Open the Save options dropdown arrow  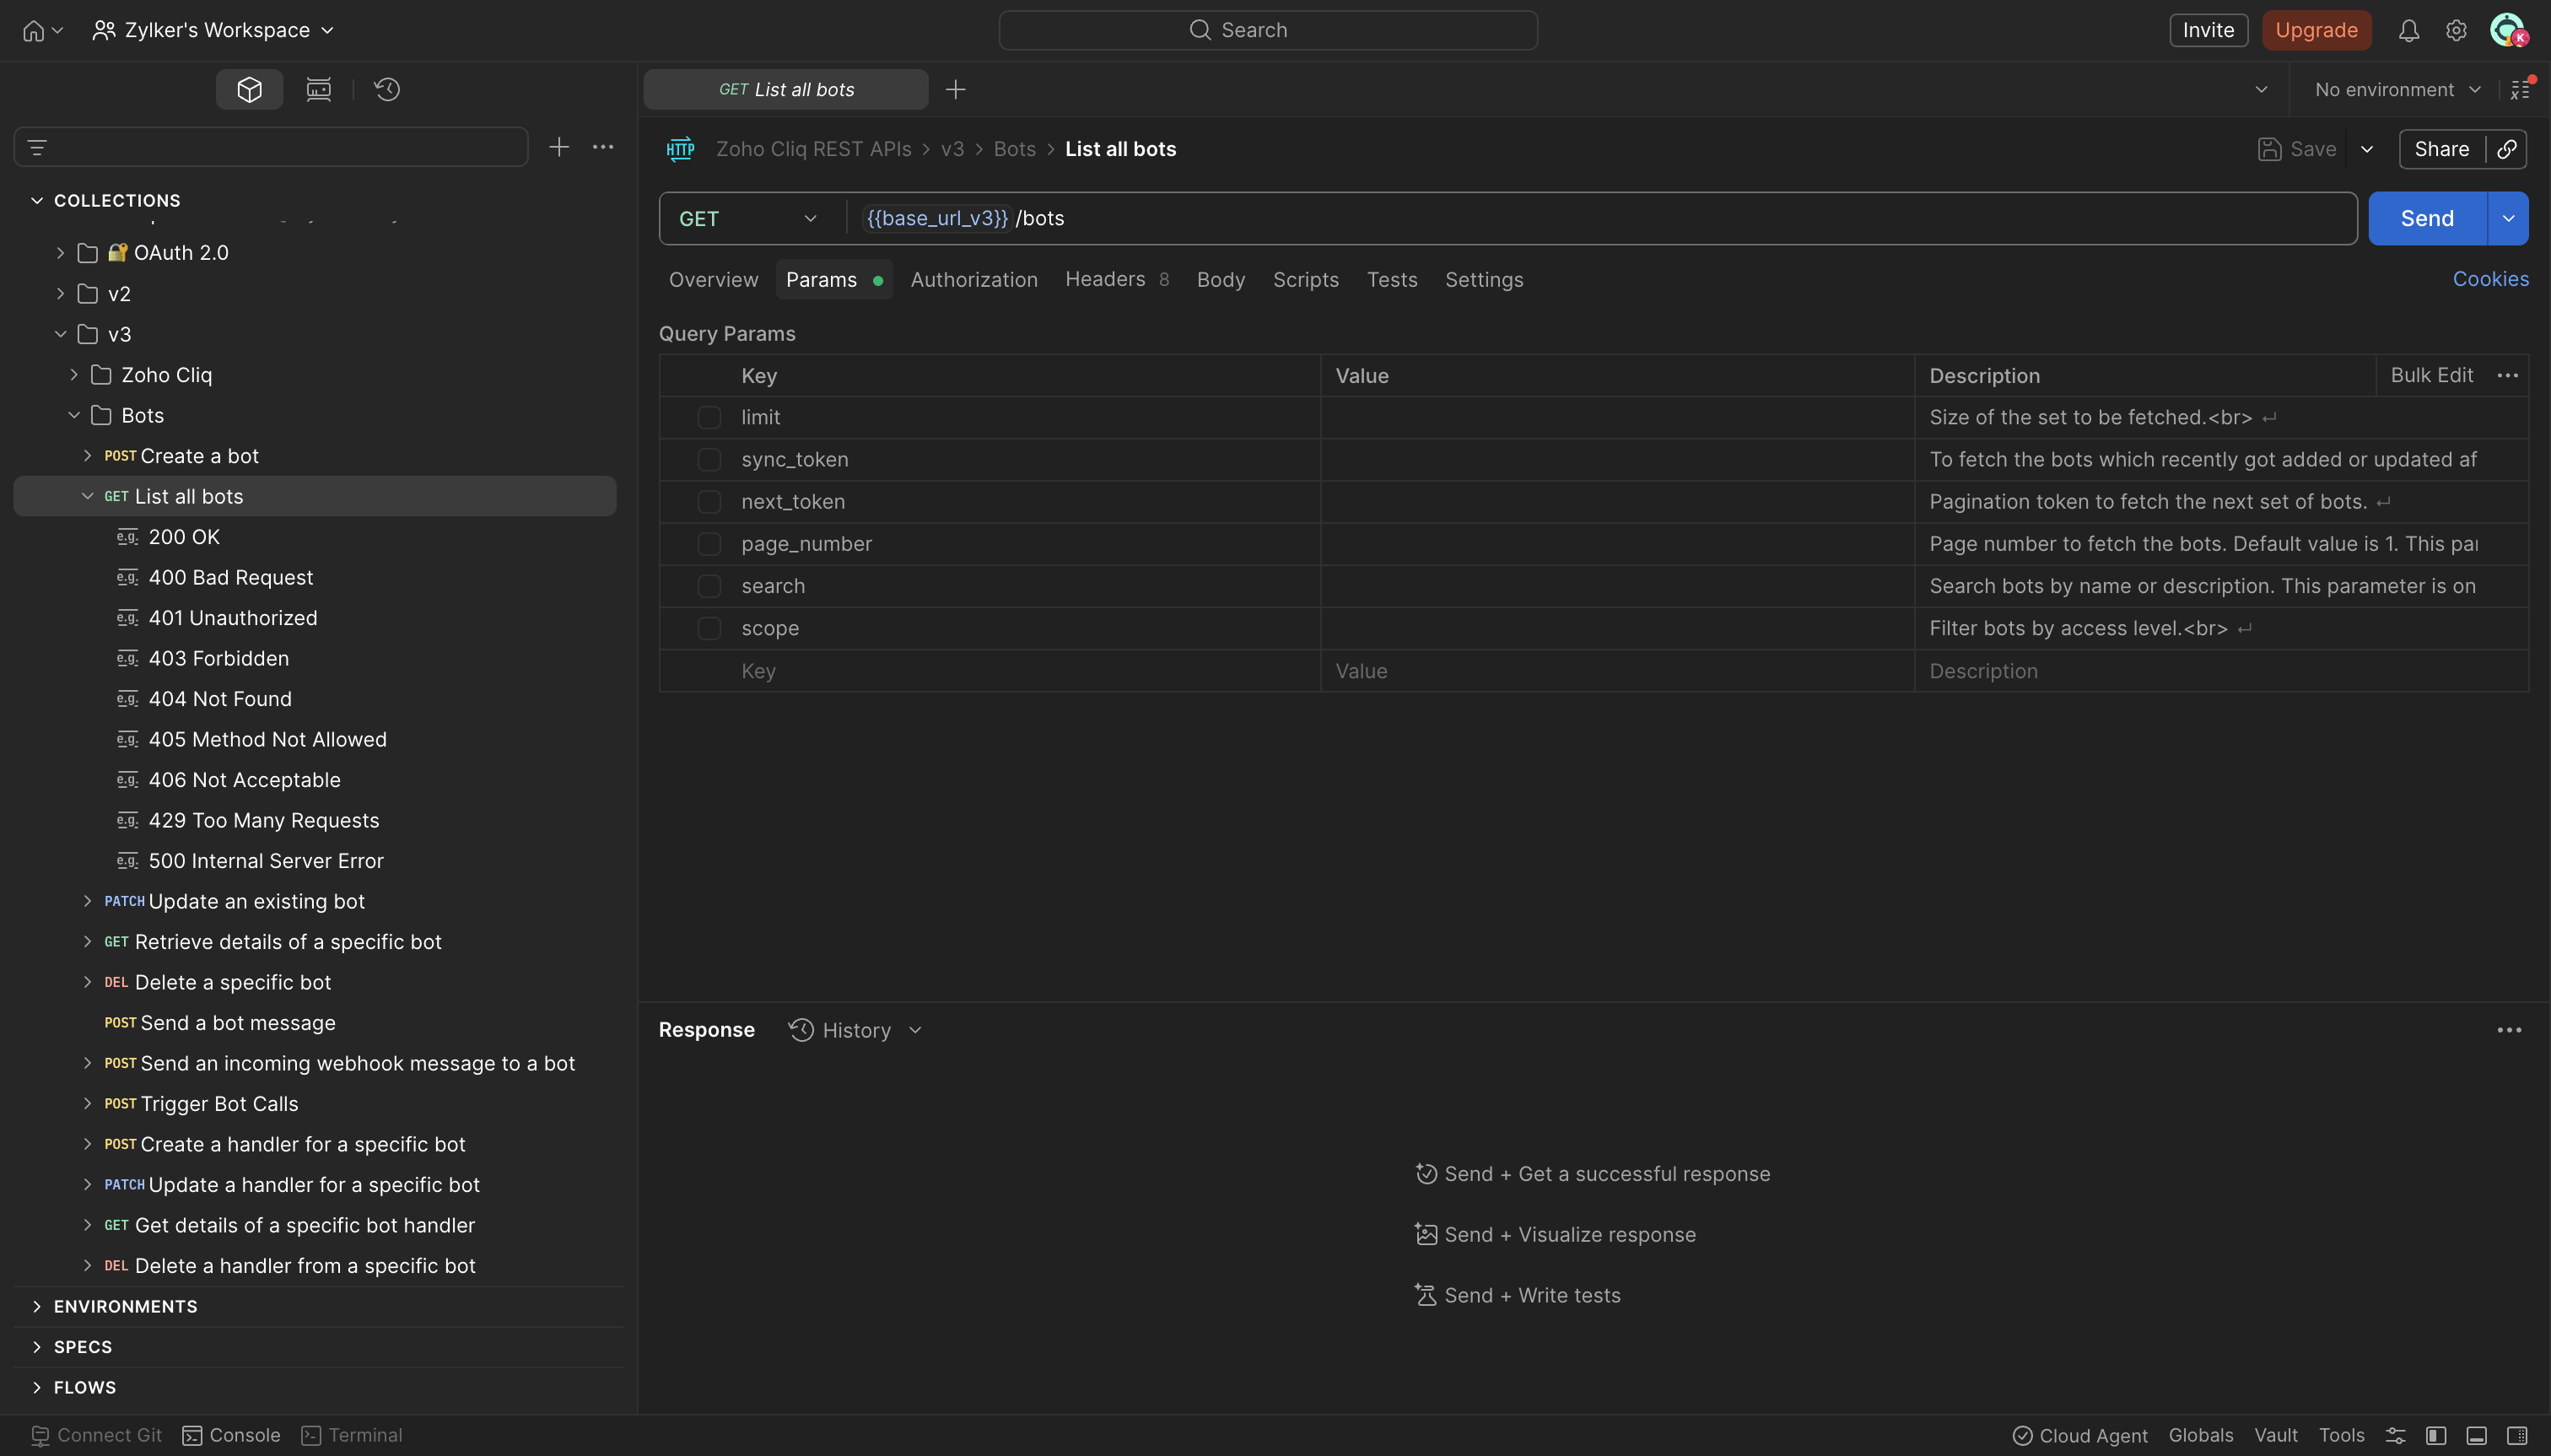[2366, 148]
